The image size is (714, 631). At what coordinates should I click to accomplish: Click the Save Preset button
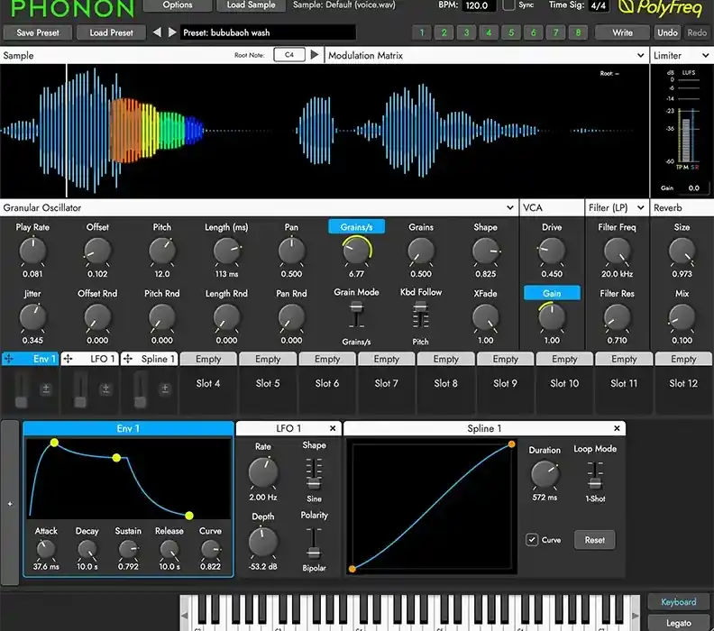tap(37, 32)
